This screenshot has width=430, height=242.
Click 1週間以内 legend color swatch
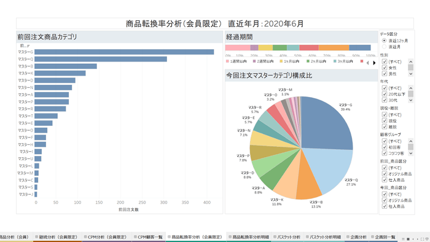pos(227,61)
